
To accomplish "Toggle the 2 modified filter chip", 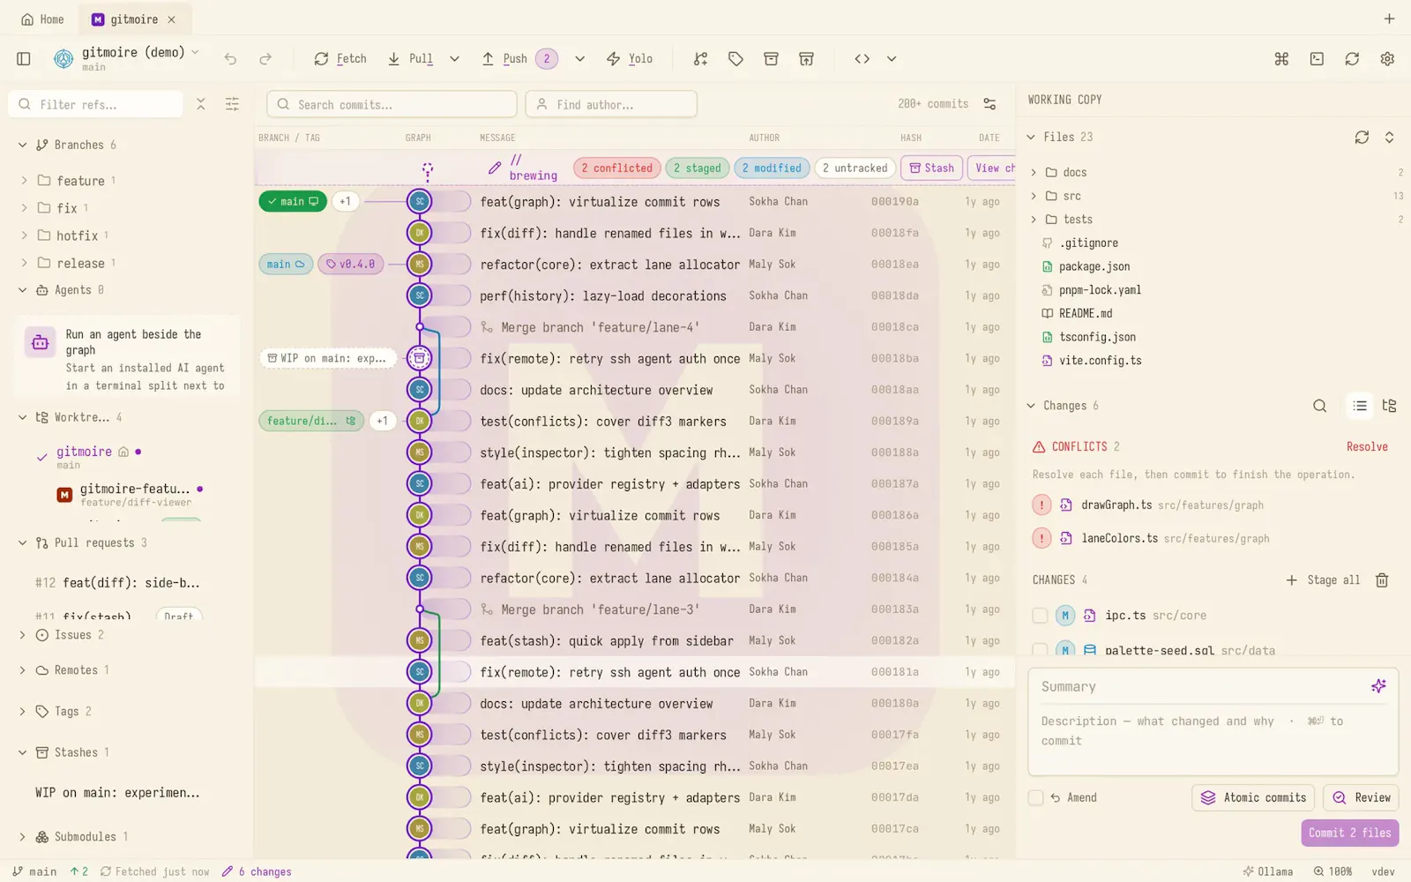I will [x=772, y=168].
